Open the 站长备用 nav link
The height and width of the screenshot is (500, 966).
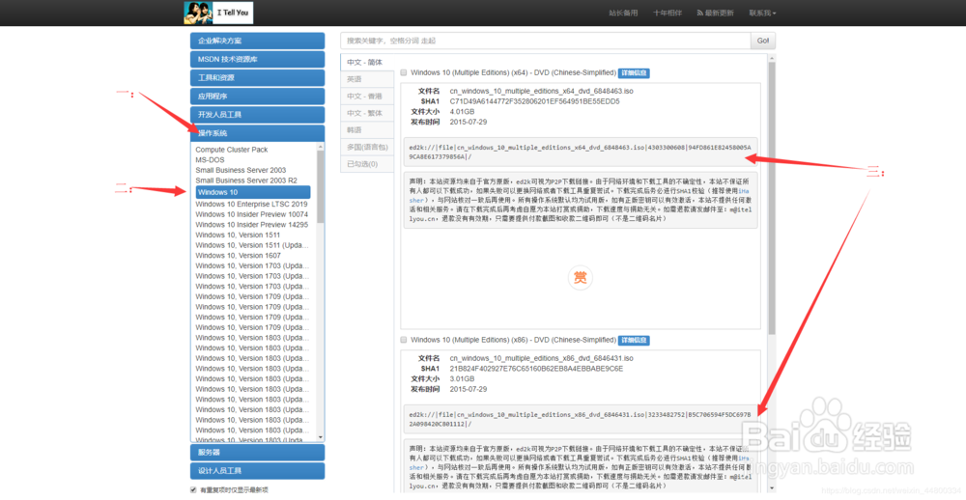click(x=623, y=13)
